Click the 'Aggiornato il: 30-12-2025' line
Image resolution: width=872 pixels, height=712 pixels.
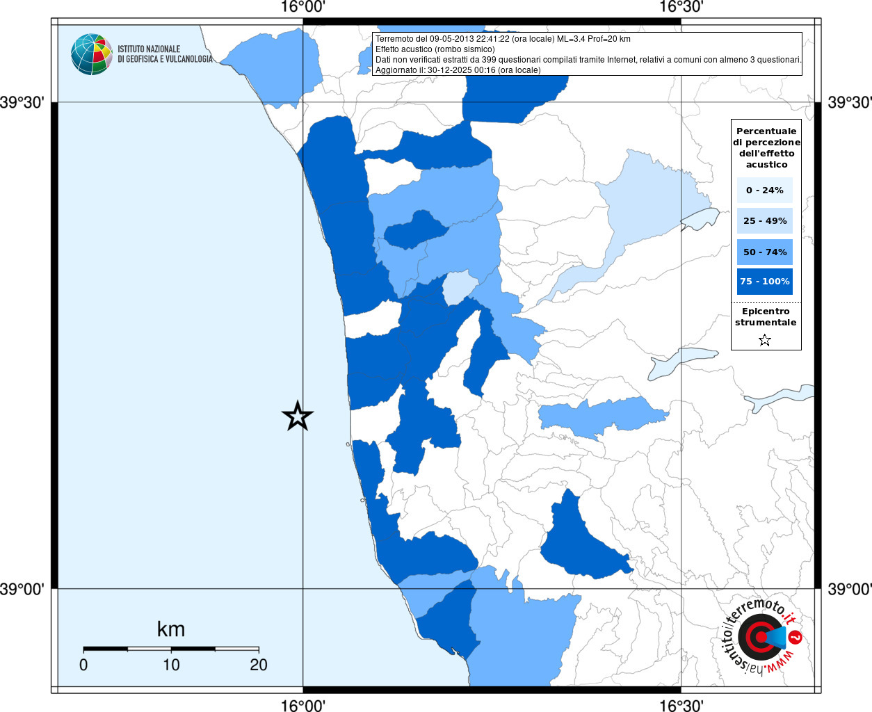click(458, 70)
